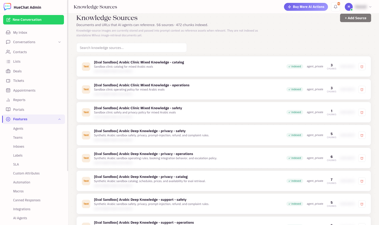The height and width of the screenshot is (225, 379).
Task: Delete the Deep Knowledge privacy - operations source
Action: 362,158
